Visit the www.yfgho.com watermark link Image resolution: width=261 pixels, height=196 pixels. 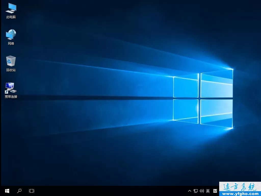240,193
